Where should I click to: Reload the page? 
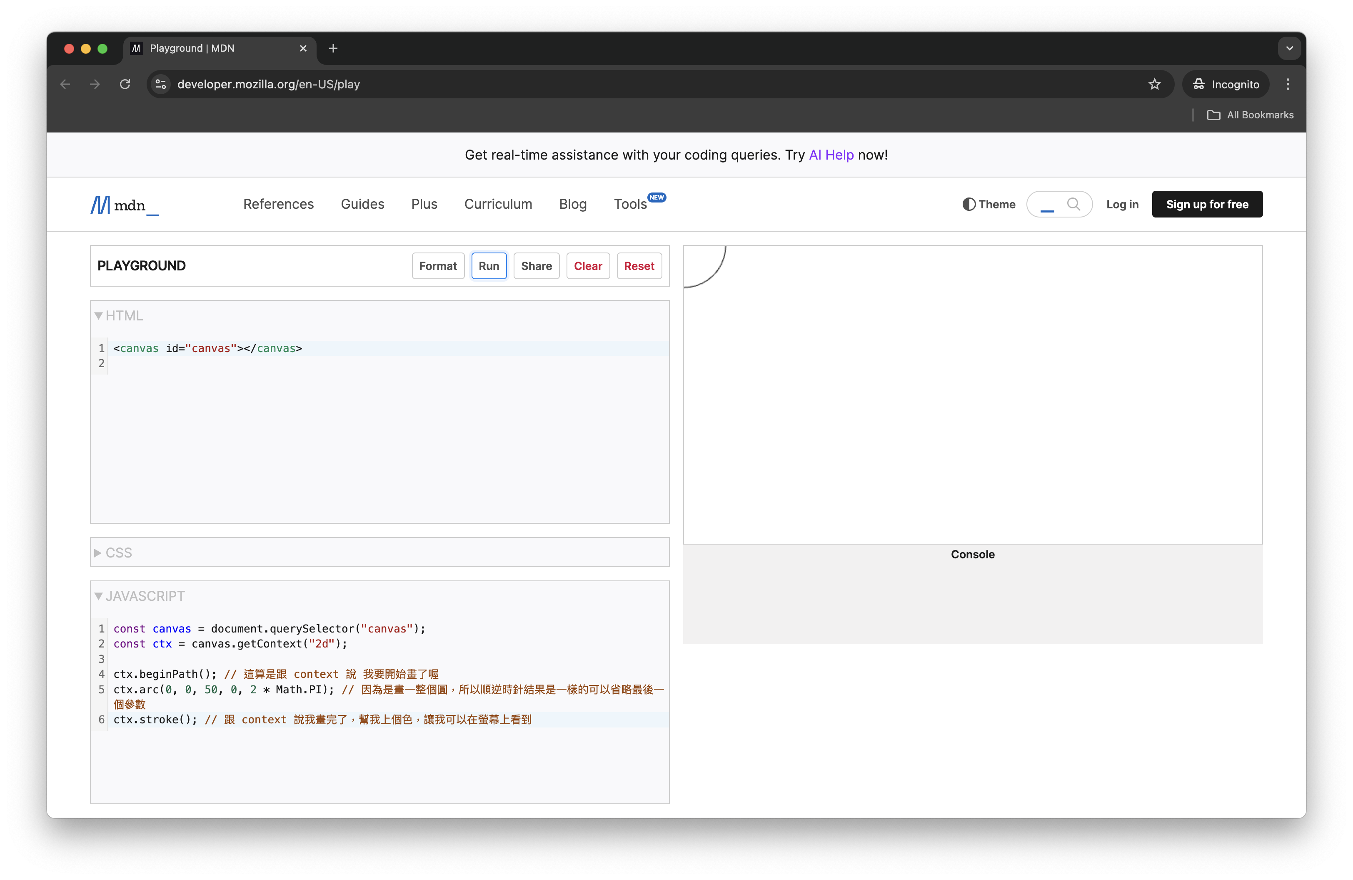point(125,84)
